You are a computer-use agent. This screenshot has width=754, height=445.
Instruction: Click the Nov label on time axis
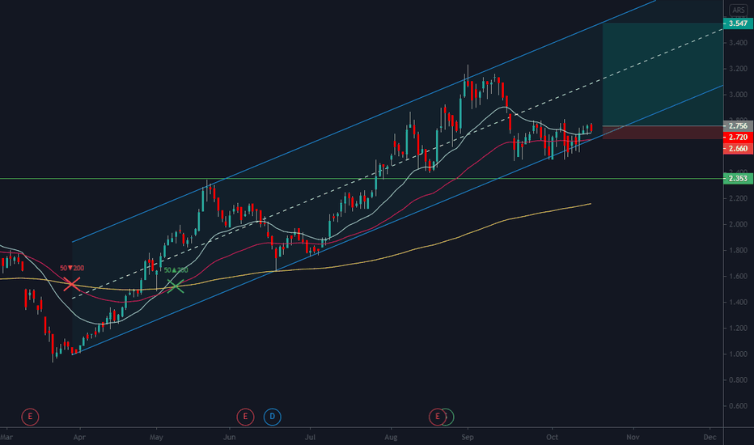[x=633, y=437]
